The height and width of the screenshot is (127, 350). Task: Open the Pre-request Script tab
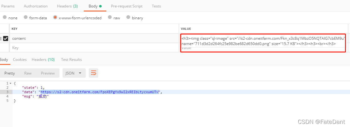(127, 6)
